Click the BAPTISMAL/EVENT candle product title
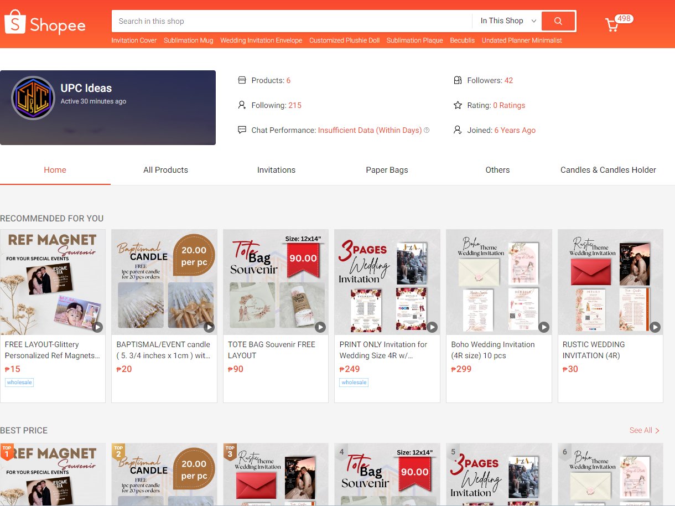This screenshot has height=506, width=675. (x=164, y=350)
